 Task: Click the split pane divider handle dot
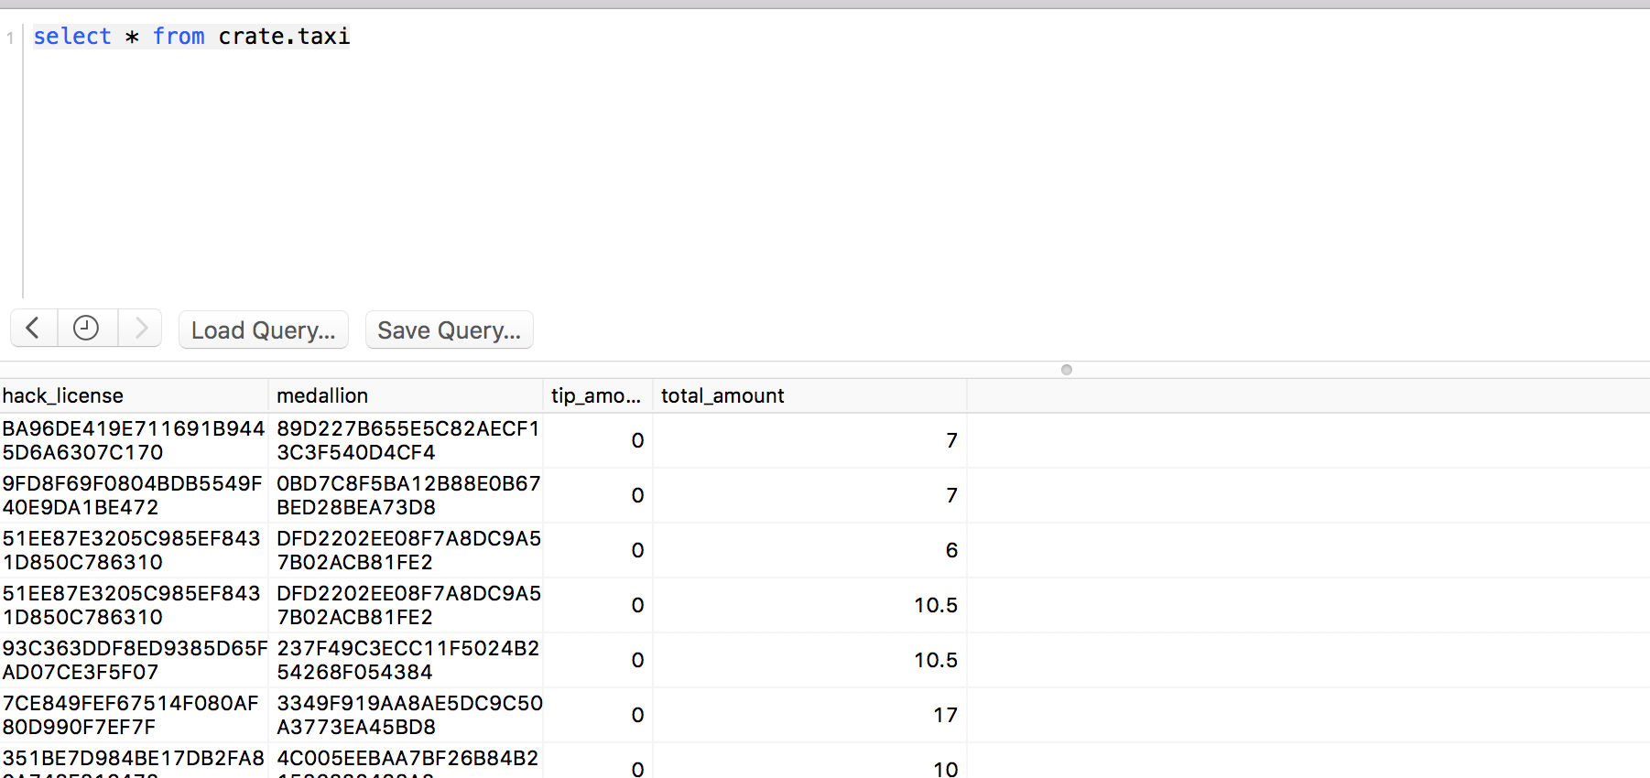coord(1067,370)
